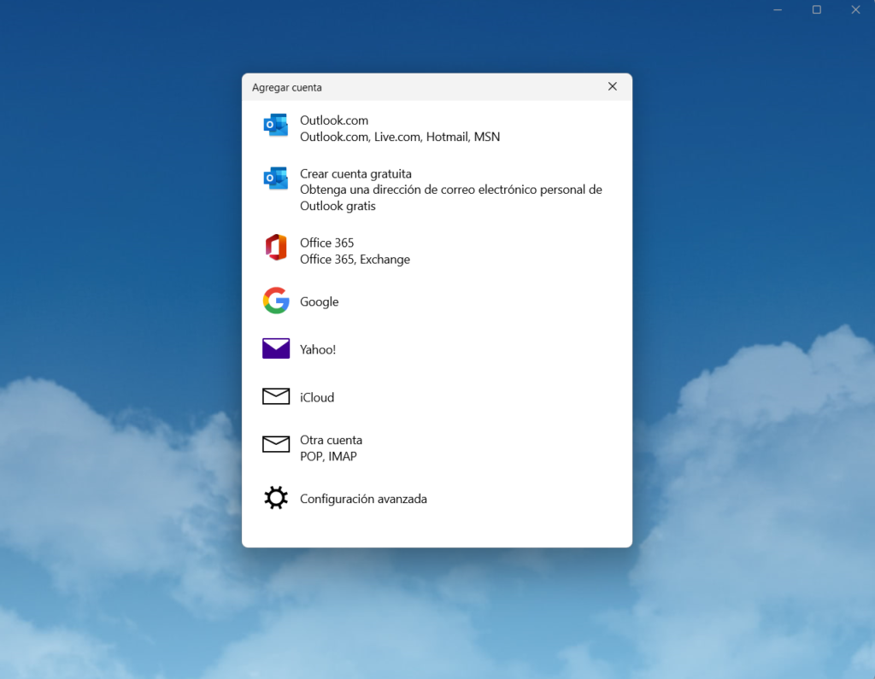Click 'Obtenga una dirección de correo' description

click(451, 197)
